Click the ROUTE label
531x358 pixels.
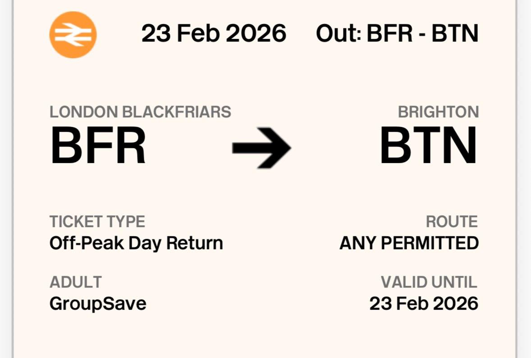click(452, 222)
